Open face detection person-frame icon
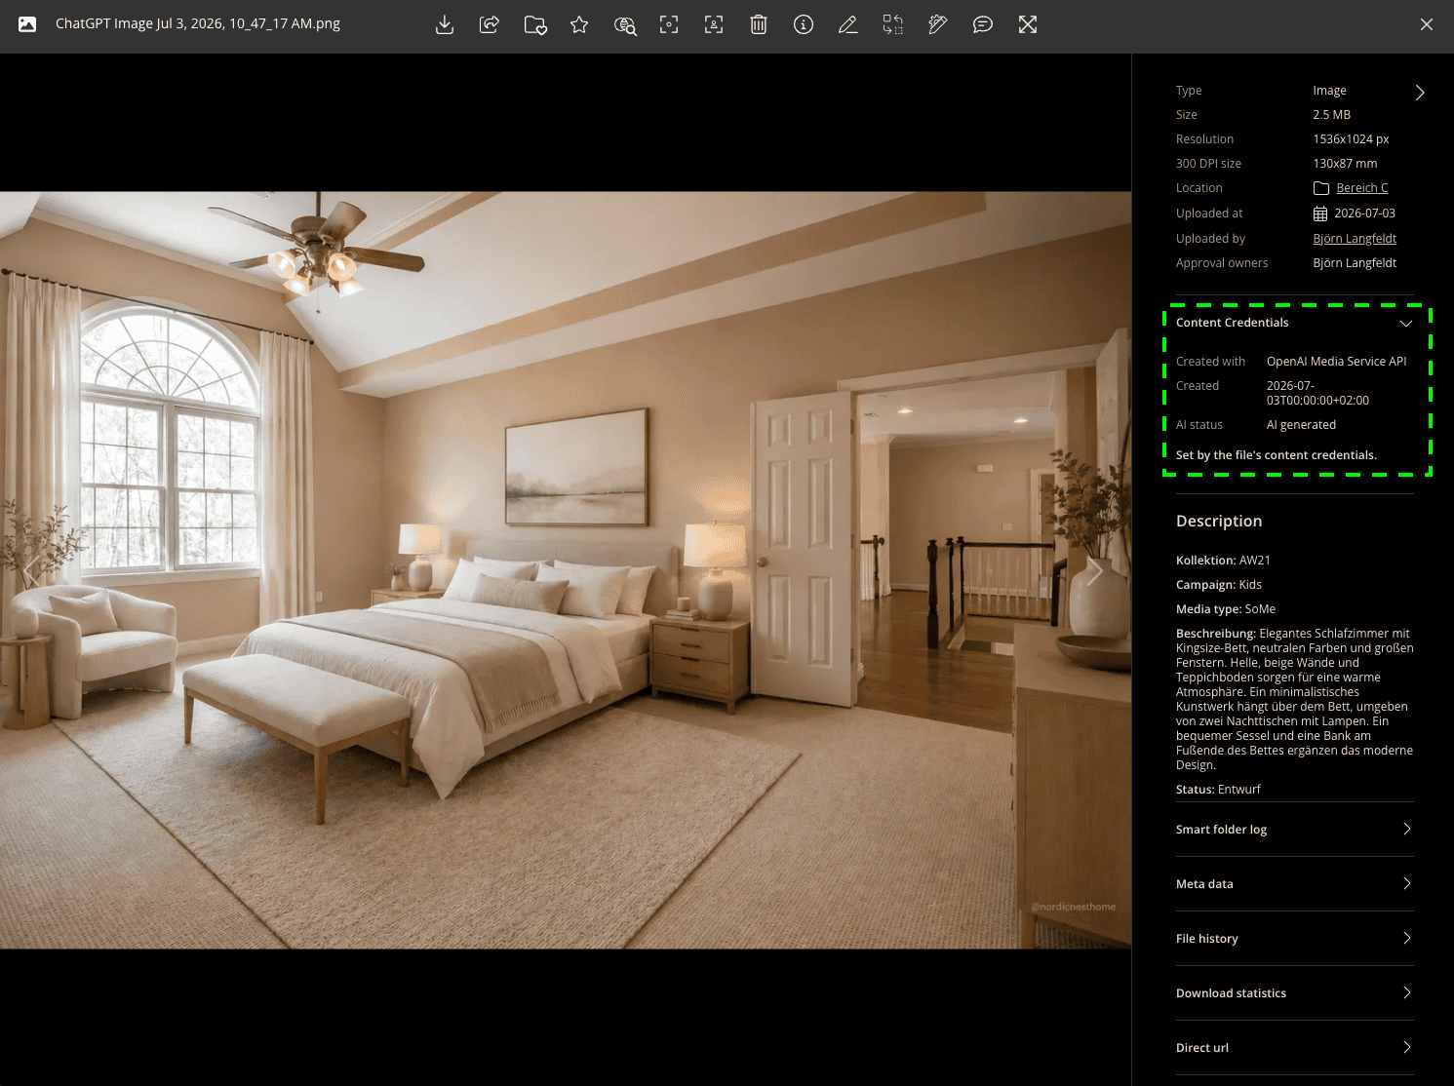1454x1086 pixels. click(714, 24)
